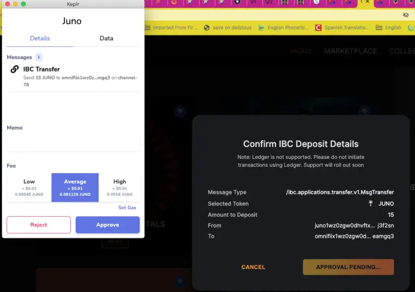Select the MsgTransfer message type value
The image size is (415, 292).
click(340, 192)
